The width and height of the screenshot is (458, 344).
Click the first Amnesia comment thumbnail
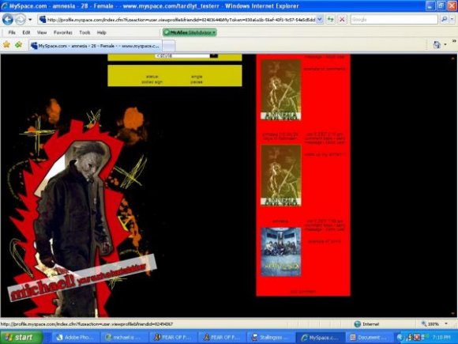coord(280,90)
